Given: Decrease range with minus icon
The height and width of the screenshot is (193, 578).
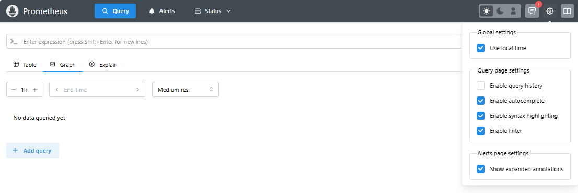Looking at the screenshot, I should tap(14, 89).
